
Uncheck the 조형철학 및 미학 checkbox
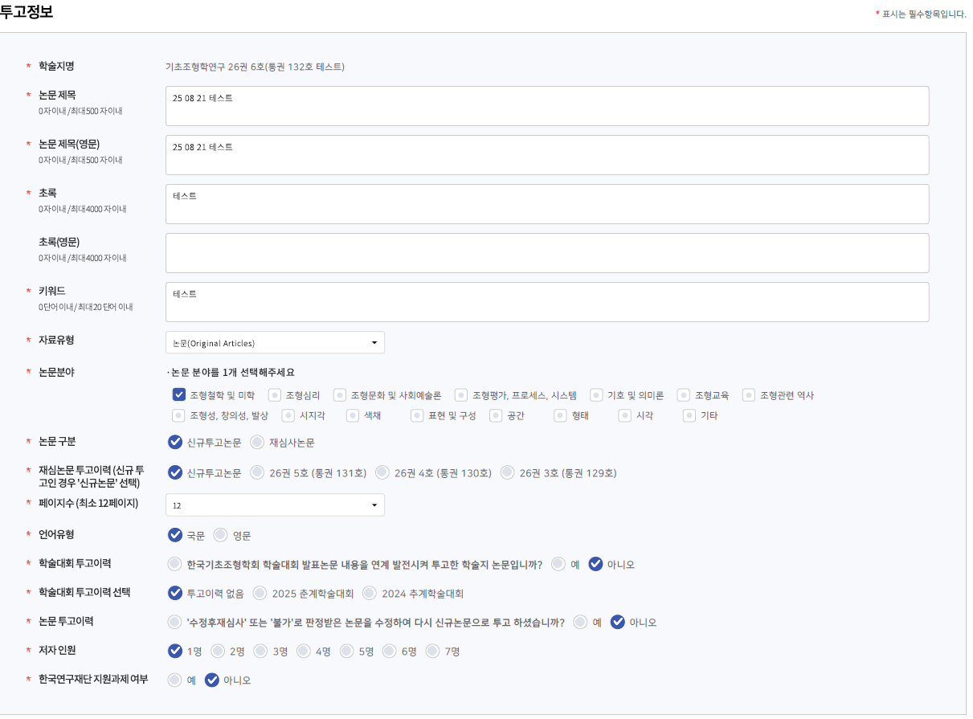point(179,395)
